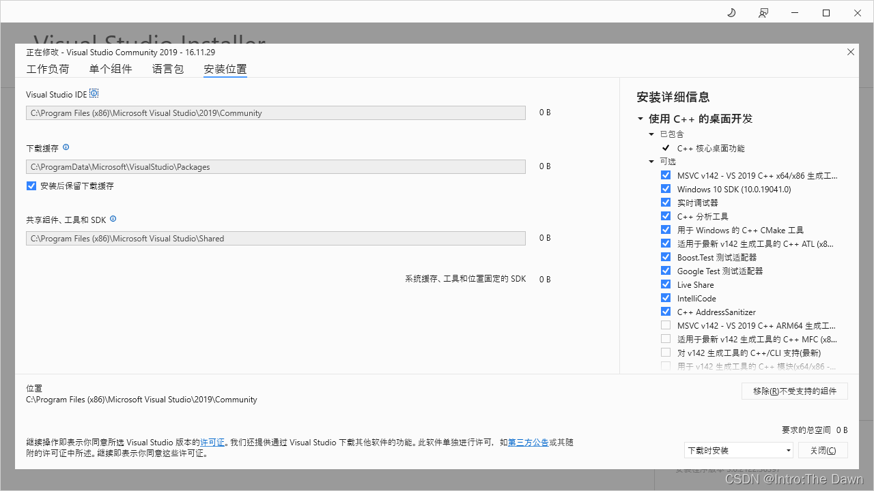This screenshot has height=491, width=874.
Task: Collapse the 可选 group
Action: point(651,162)
